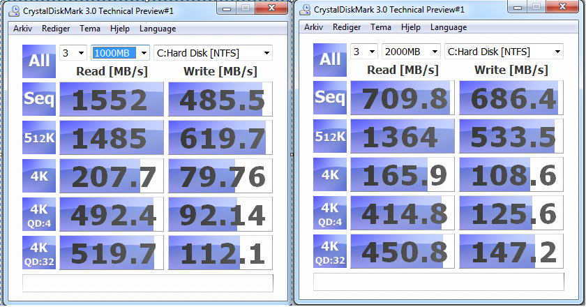Click the CrystalDiskMark icon in left title bar
Image resolution: width=586 pixels, height=307 pixels.
tap(14, 11)
